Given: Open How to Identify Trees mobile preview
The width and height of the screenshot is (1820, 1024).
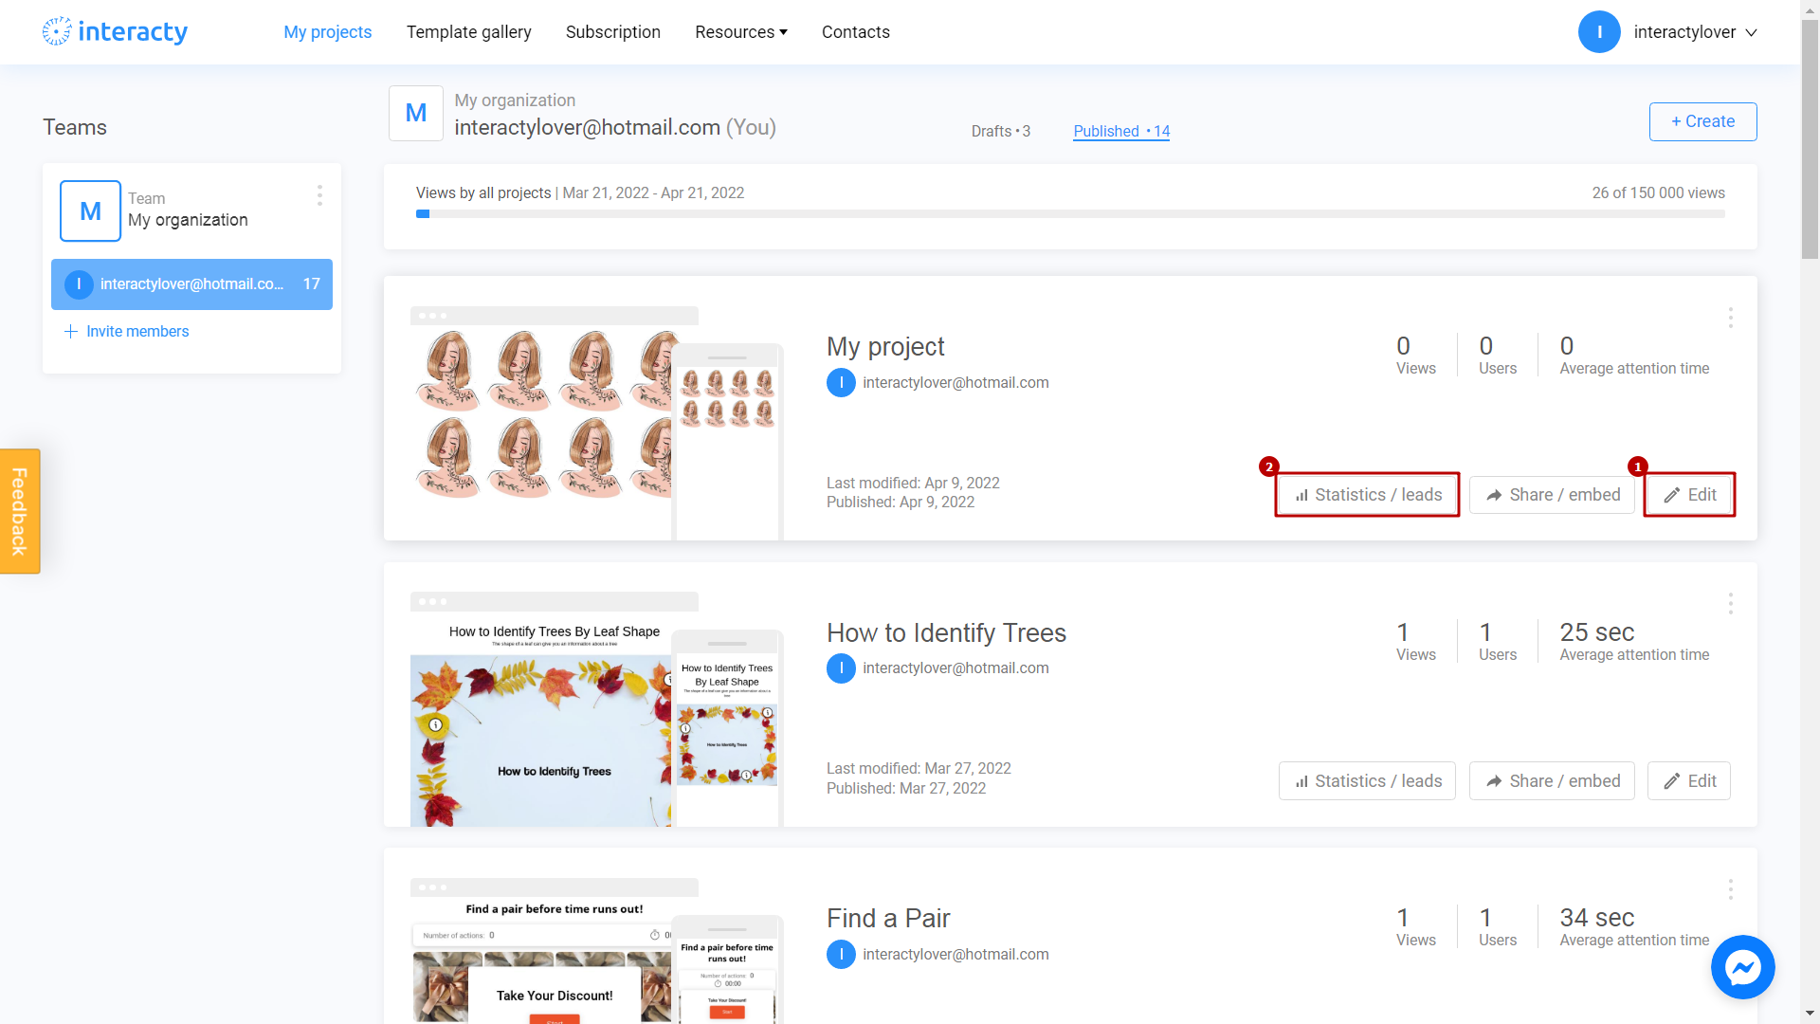Looking at the screenshot, I should pyautogui.click(x=727, y=728).
